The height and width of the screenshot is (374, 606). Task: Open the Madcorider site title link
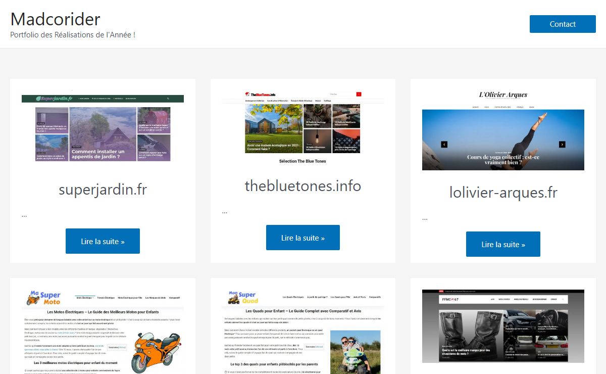pos(55,19)
